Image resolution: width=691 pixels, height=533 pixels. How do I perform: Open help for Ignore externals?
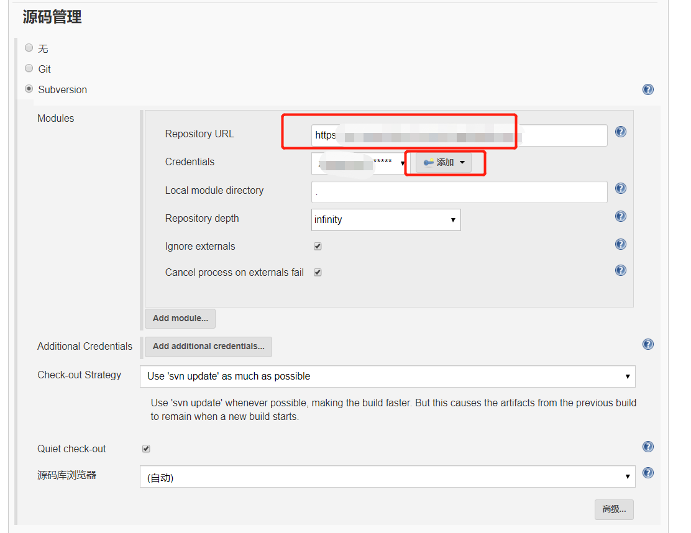click(621, 244)
